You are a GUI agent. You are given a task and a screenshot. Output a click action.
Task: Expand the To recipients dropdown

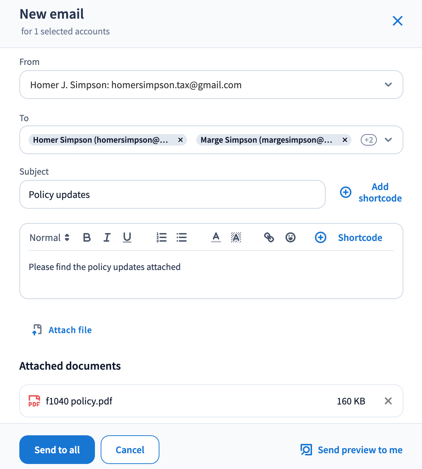(x=388, y=140)
